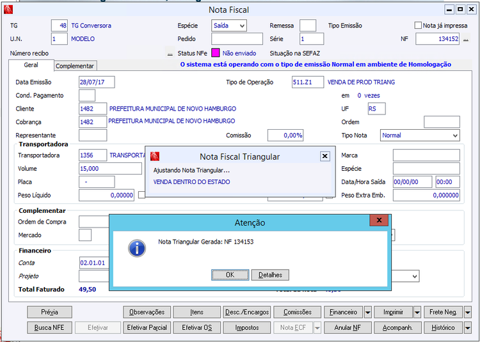480x342 pixels.
Task: Click the red app icon in Nota Fiscal title bar
Action: click(x=8, y=10)
